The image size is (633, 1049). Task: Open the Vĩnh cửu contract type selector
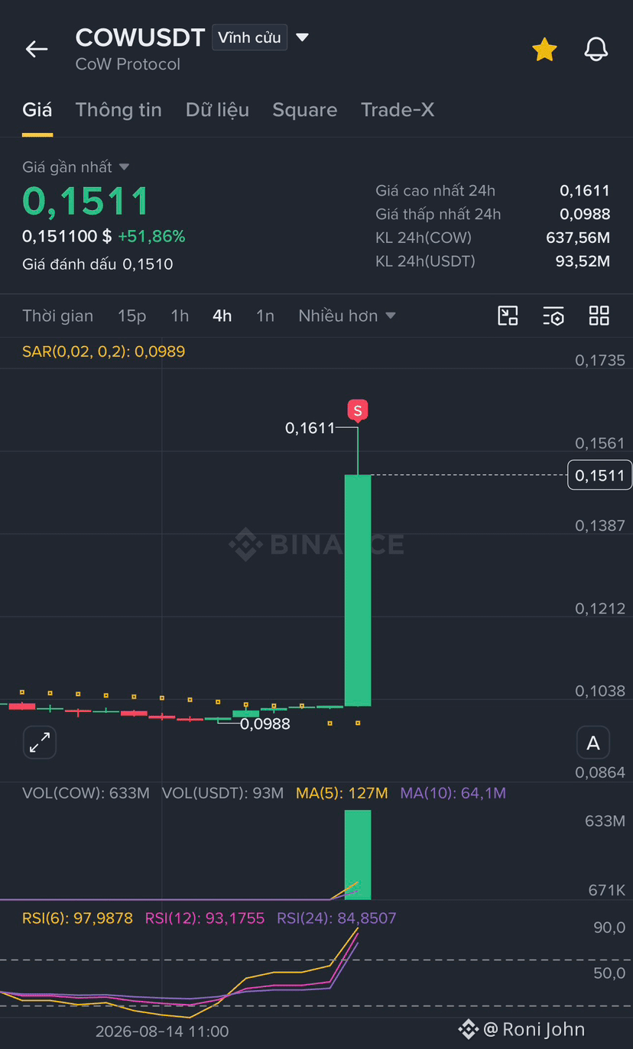click(x=249, y=37)
